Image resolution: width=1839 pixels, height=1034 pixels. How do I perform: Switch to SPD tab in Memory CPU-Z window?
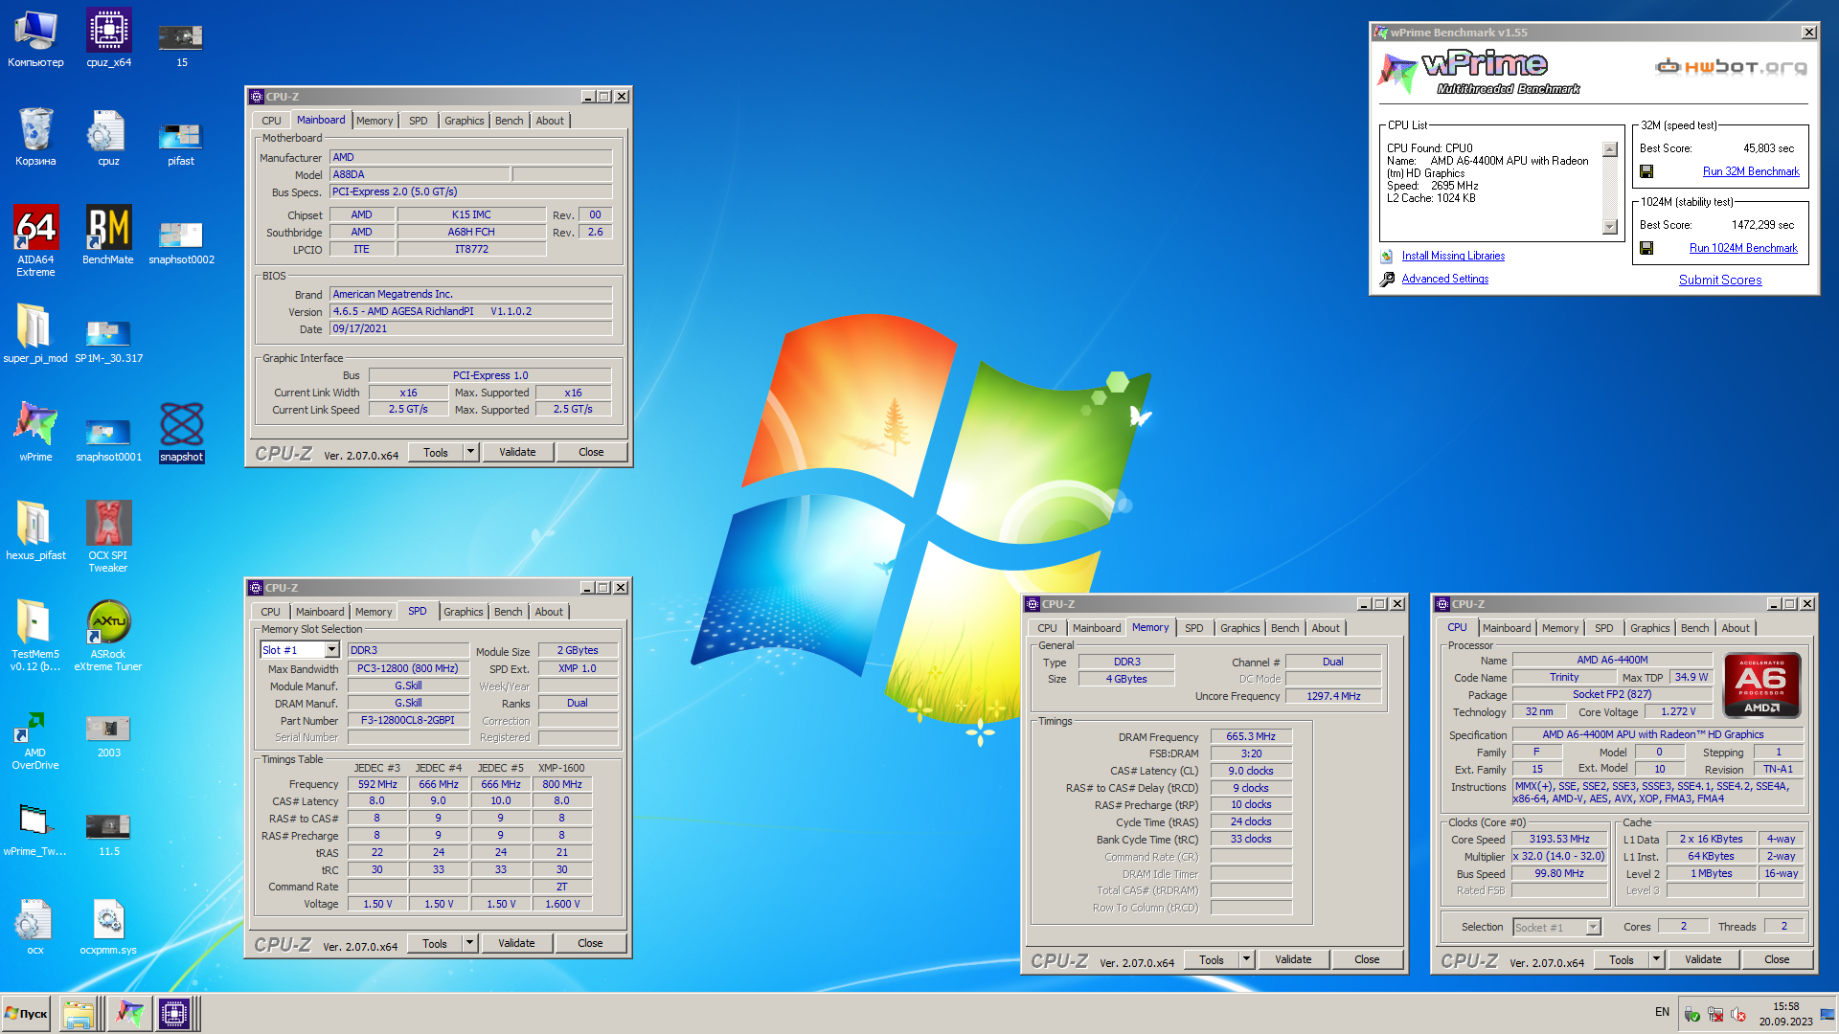tap(1194, 628)
